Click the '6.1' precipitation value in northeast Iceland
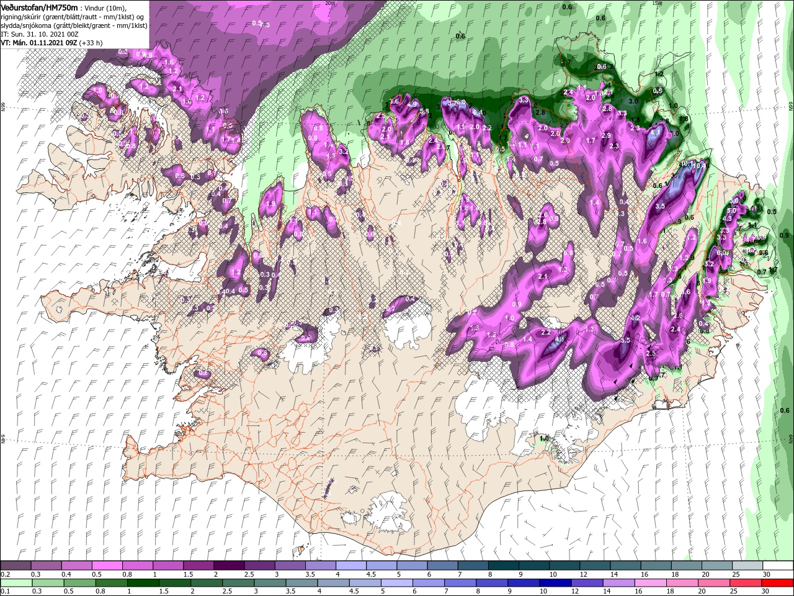794x596 pixels. [657, 132]
